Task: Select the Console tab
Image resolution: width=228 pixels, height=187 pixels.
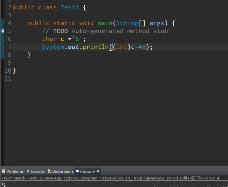Action: click(x=87, y=171)
